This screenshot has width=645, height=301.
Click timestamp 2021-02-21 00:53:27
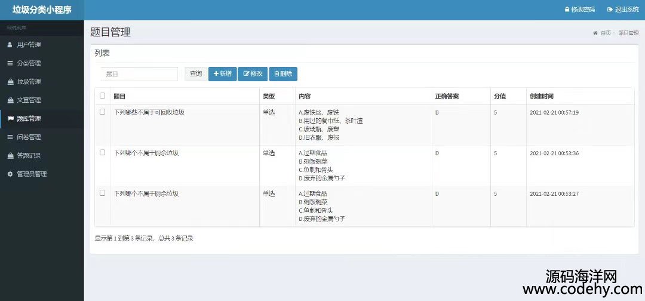554,193
